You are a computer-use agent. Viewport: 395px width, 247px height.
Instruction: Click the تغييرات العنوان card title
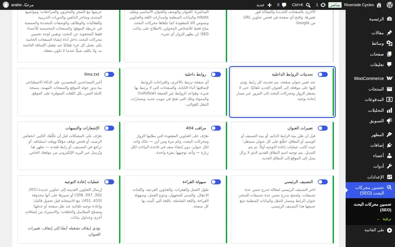pos(300,128)
